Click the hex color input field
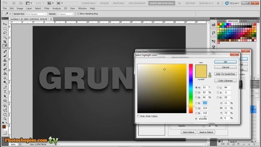 203,119
